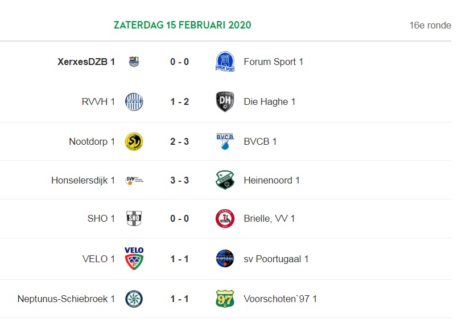Click the Voorschoten 97 green logo
466x334 pixels.
tap(225, 299)
